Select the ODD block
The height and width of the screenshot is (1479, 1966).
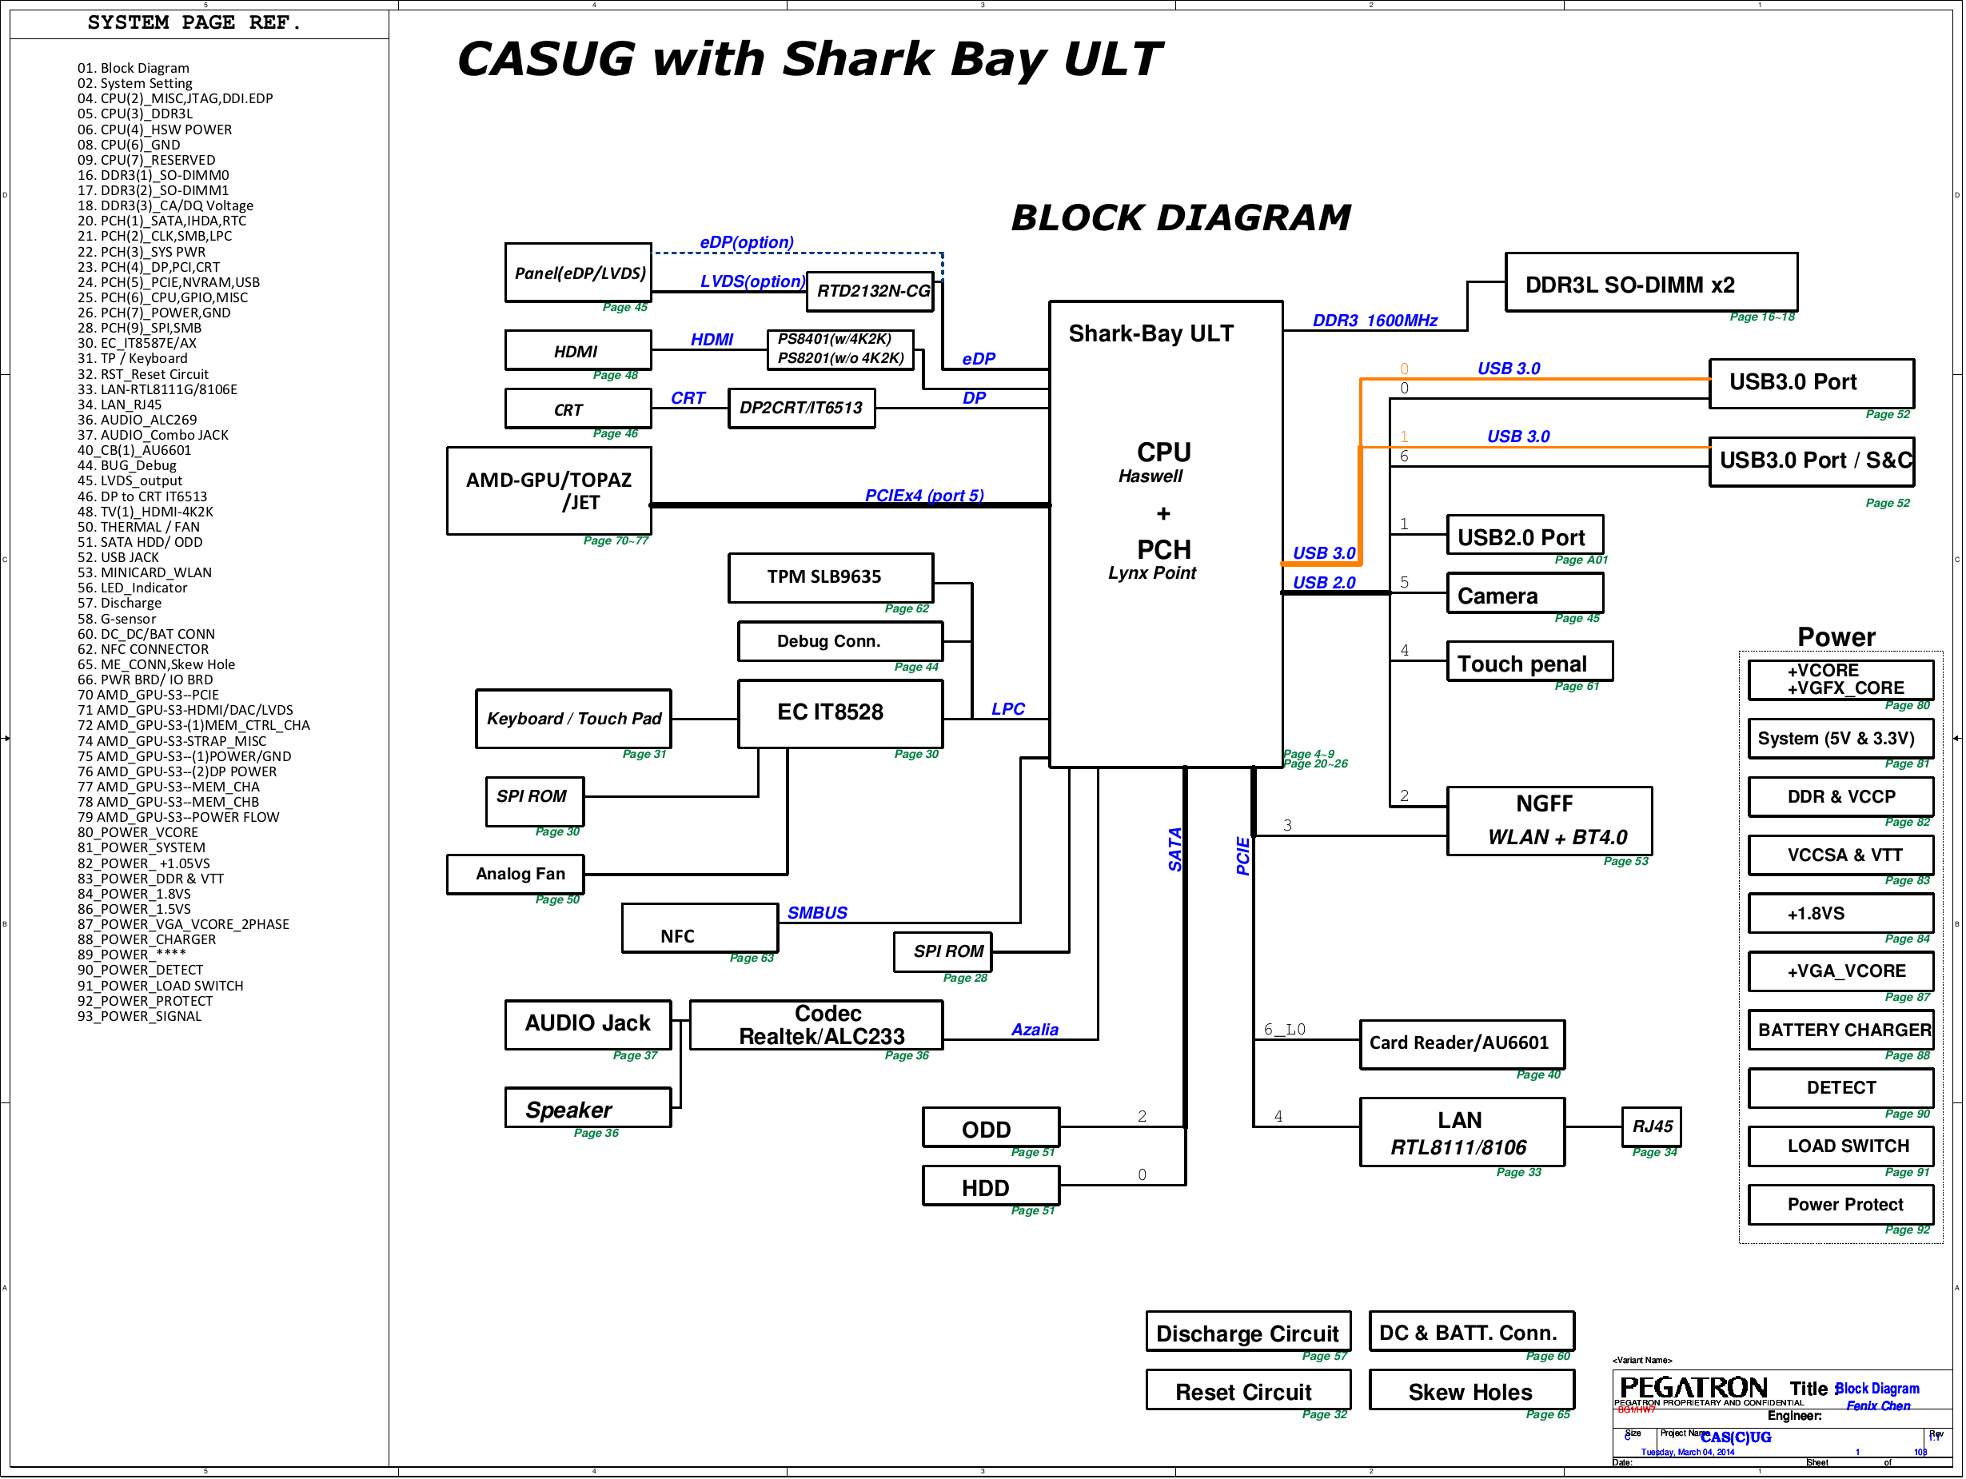coord(992,1128)
